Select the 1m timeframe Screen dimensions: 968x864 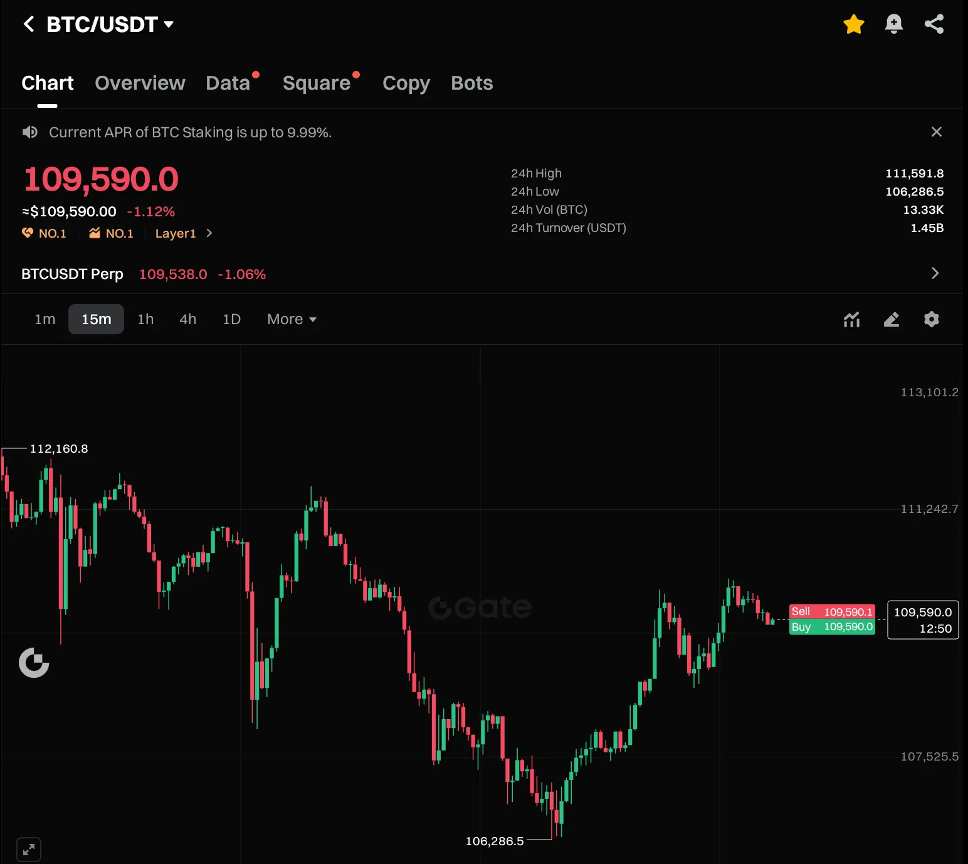(45, 319)
